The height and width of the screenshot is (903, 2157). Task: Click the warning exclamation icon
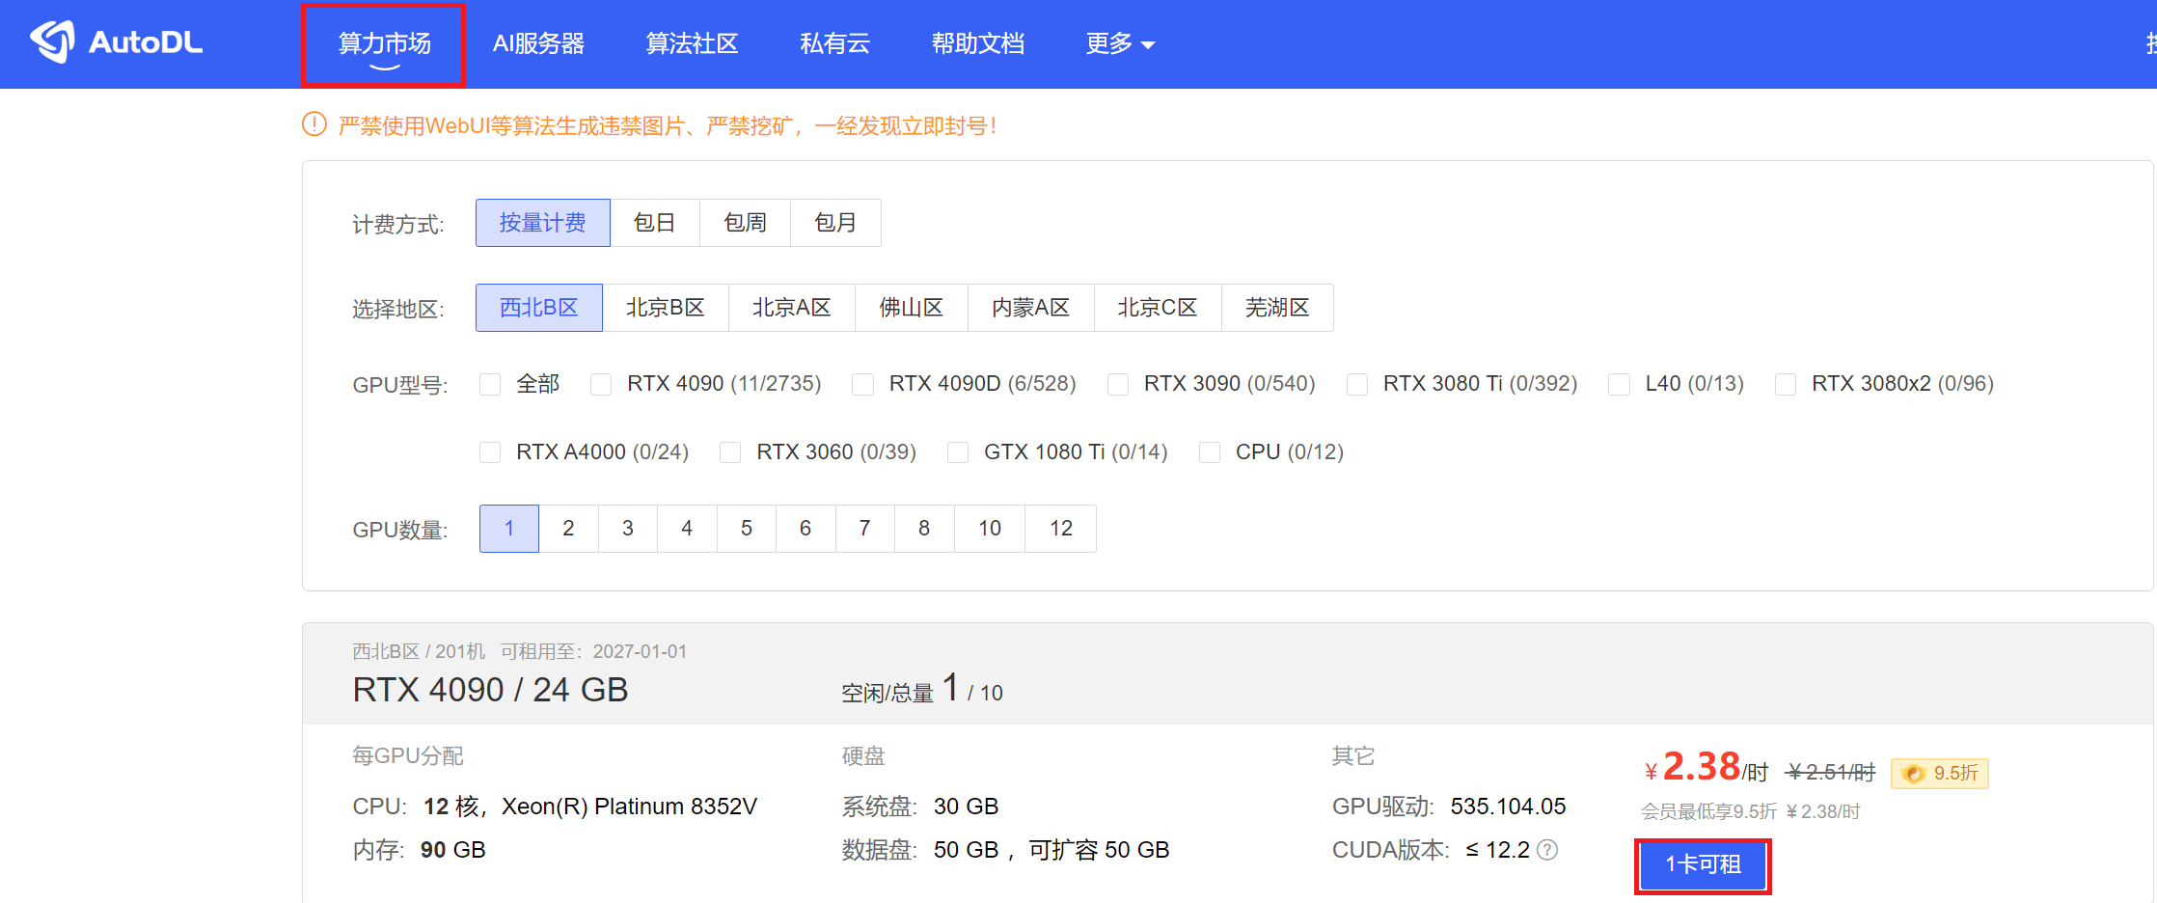tap(314, 124)
